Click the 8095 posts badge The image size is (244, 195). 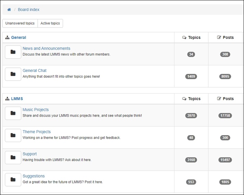pyautogui.click(x=225, y=76)
